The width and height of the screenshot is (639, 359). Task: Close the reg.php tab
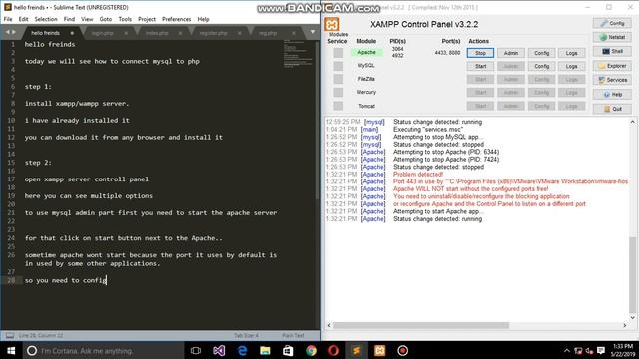click(x=293, y=33)
